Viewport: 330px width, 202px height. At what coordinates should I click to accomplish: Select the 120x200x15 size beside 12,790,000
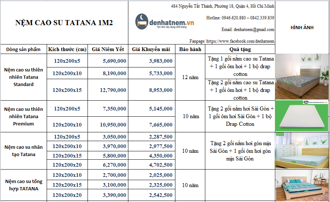coord(67,90)
